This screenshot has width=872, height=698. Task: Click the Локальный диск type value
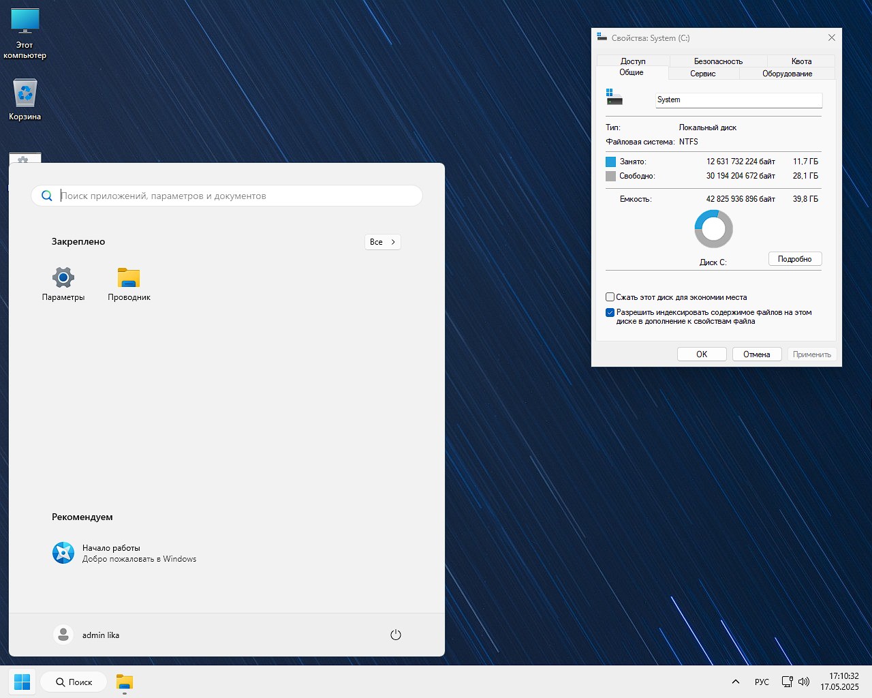[708, 127]
